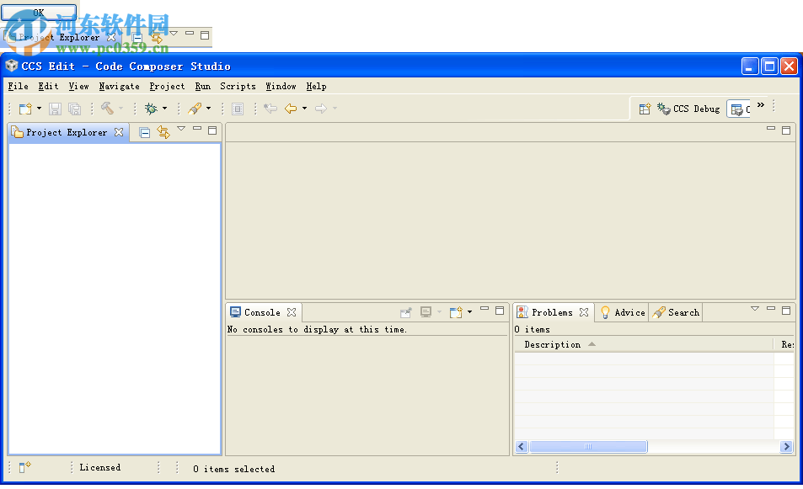Click the New file wizard toolbar icon

tap(25, 109)
